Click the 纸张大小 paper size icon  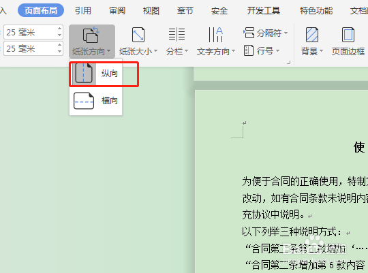pyautogui.click(x=138, y=35)
